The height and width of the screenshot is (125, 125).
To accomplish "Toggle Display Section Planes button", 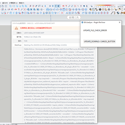I will (53, 6).
